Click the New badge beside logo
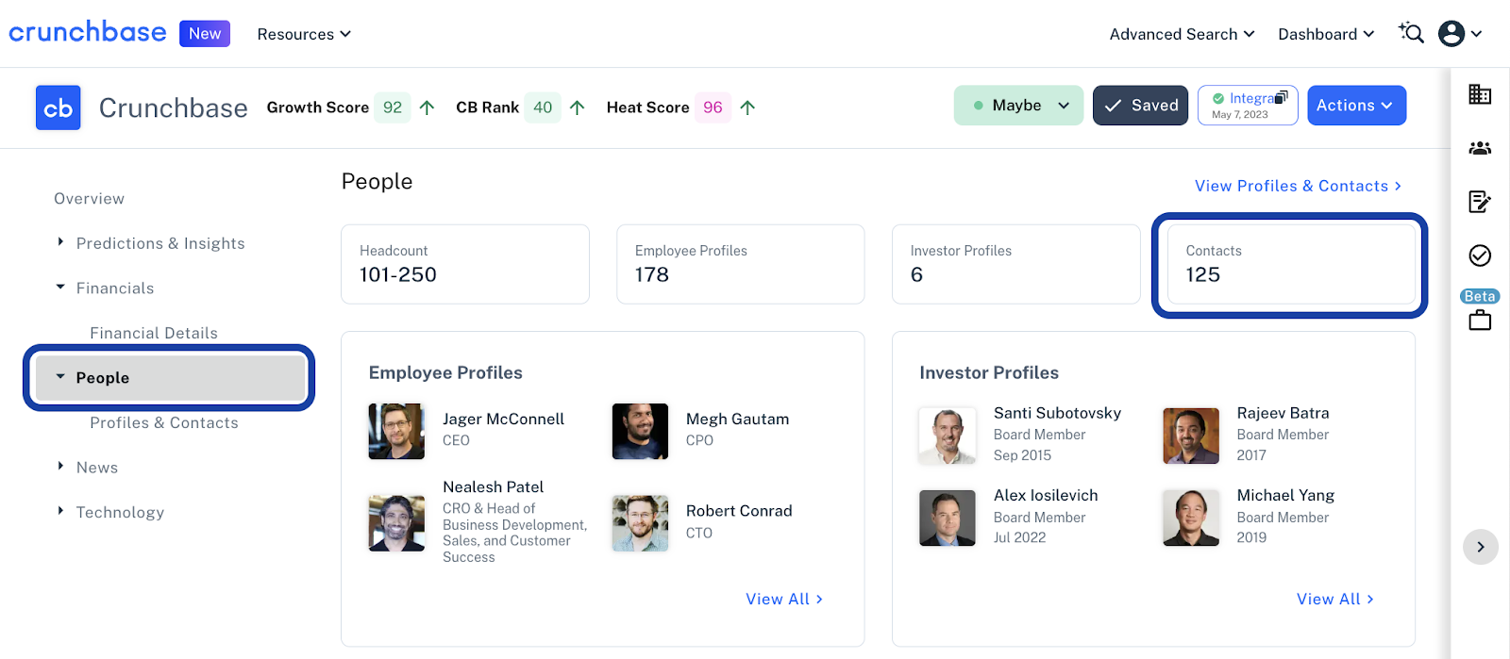Screen dimensions: 1510x659 205,33
